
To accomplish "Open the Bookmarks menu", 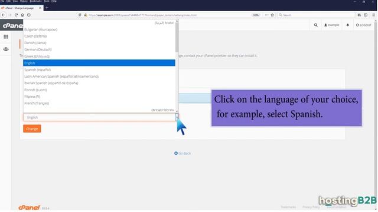I will (35, 1).
